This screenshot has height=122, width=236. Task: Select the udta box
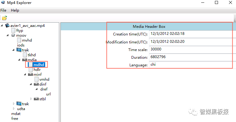pyautogui.click(x=21, y=109)
